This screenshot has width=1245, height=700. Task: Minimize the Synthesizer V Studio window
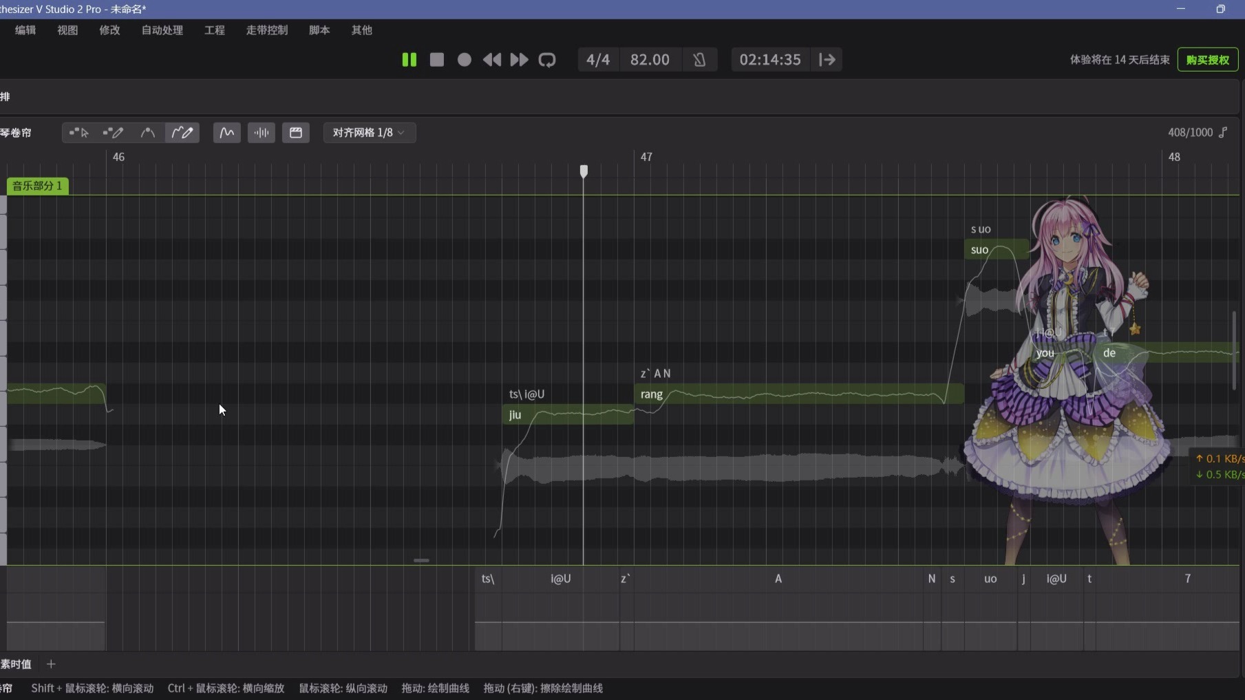pyautogui.click(x=1181, y=9)
